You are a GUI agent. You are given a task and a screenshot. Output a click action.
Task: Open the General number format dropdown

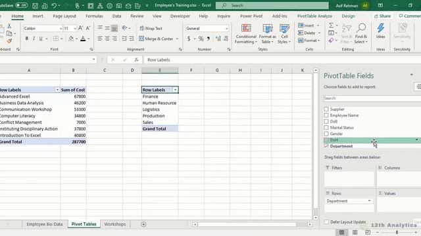pyautogui.click(x=226, y=28)
